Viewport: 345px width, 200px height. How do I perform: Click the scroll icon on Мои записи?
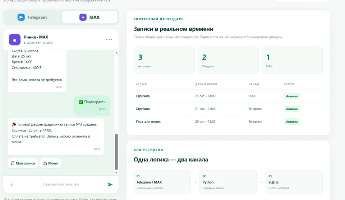[13, 163]
